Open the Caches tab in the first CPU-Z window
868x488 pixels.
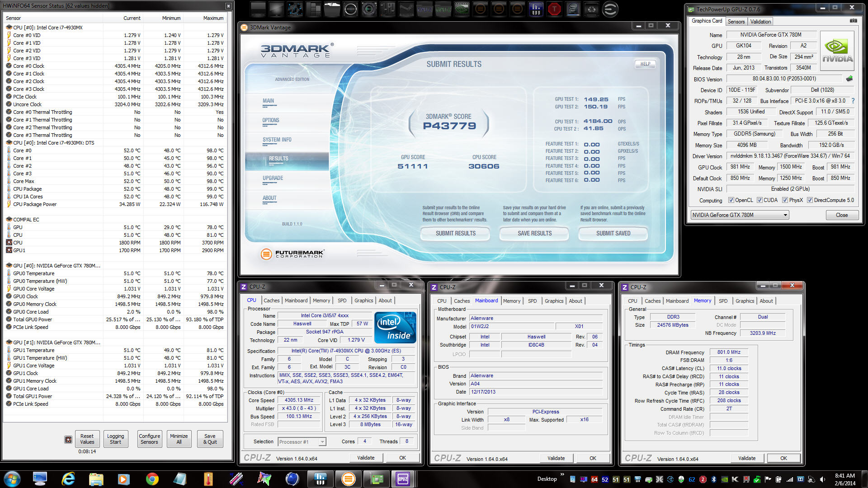(x=271, y=300)
